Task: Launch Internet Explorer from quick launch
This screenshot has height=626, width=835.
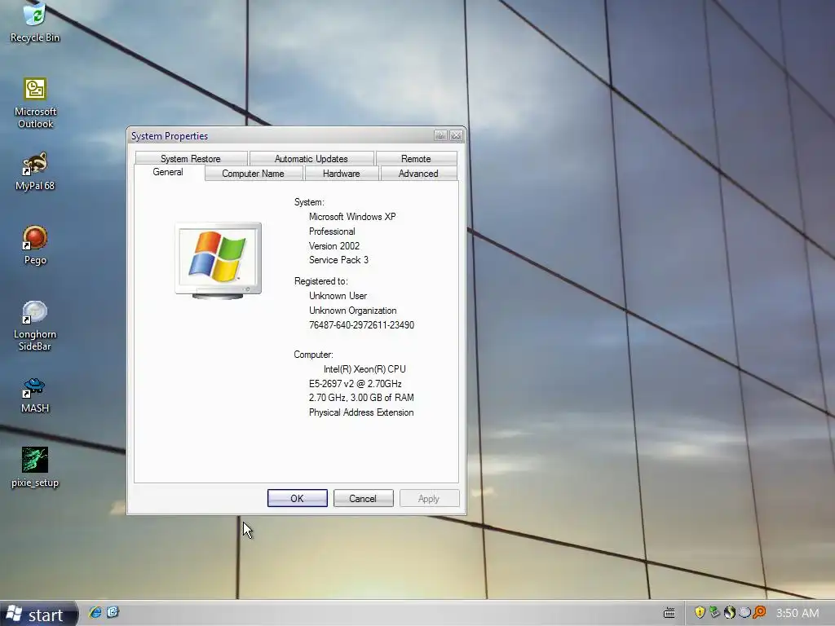Action: click(95, 612)
